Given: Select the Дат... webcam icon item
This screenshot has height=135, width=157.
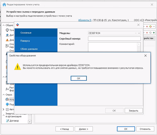Looking at the screenshot, I should [7, 35].
